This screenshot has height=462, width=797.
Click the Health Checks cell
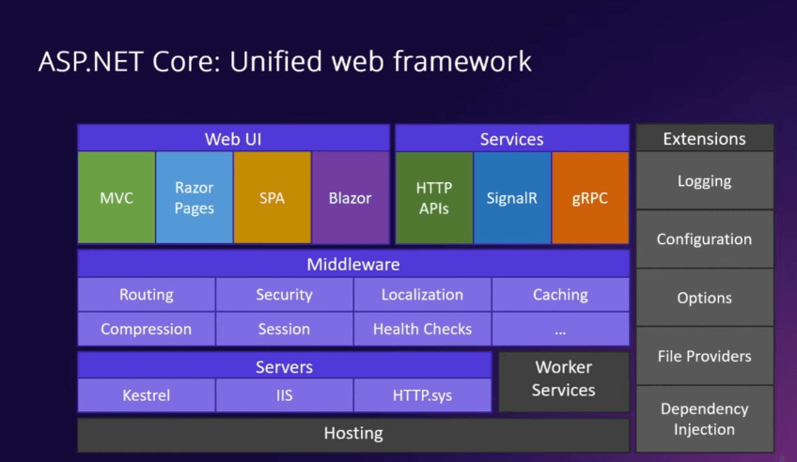(x=422, y=330)
